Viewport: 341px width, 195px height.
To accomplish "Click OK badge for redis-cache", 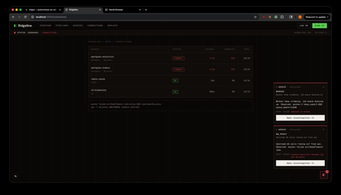I will (175, 81).
